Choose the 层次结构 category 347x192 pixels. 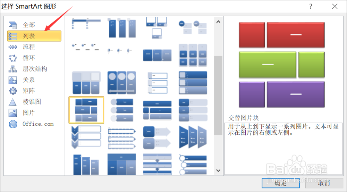[34, 69]
